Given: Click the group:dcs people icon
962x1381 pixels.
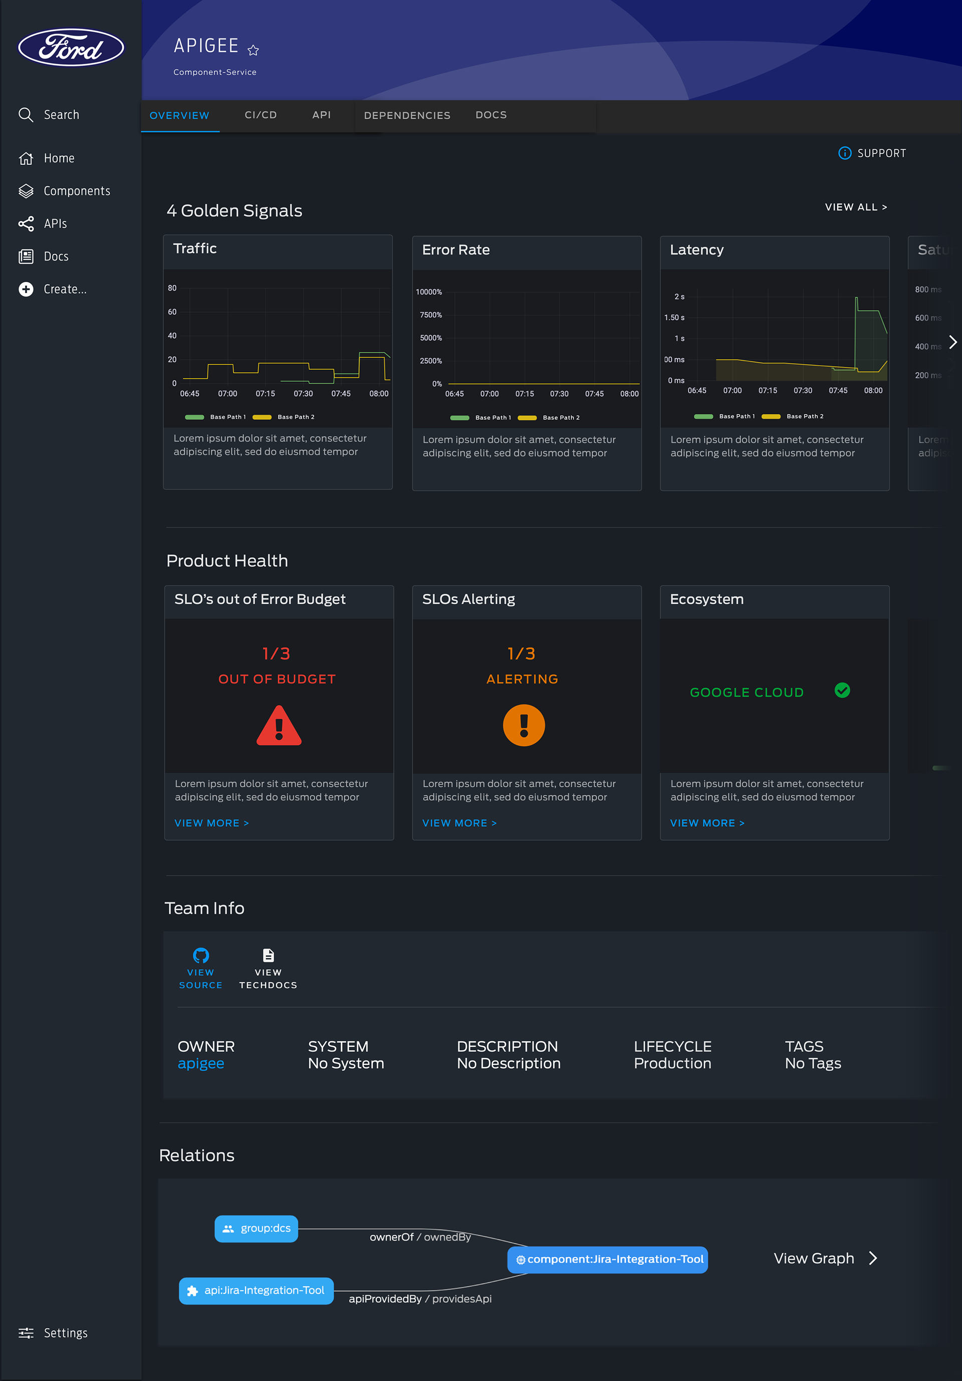Looking at the screenshot, I should click(228, 1229).
